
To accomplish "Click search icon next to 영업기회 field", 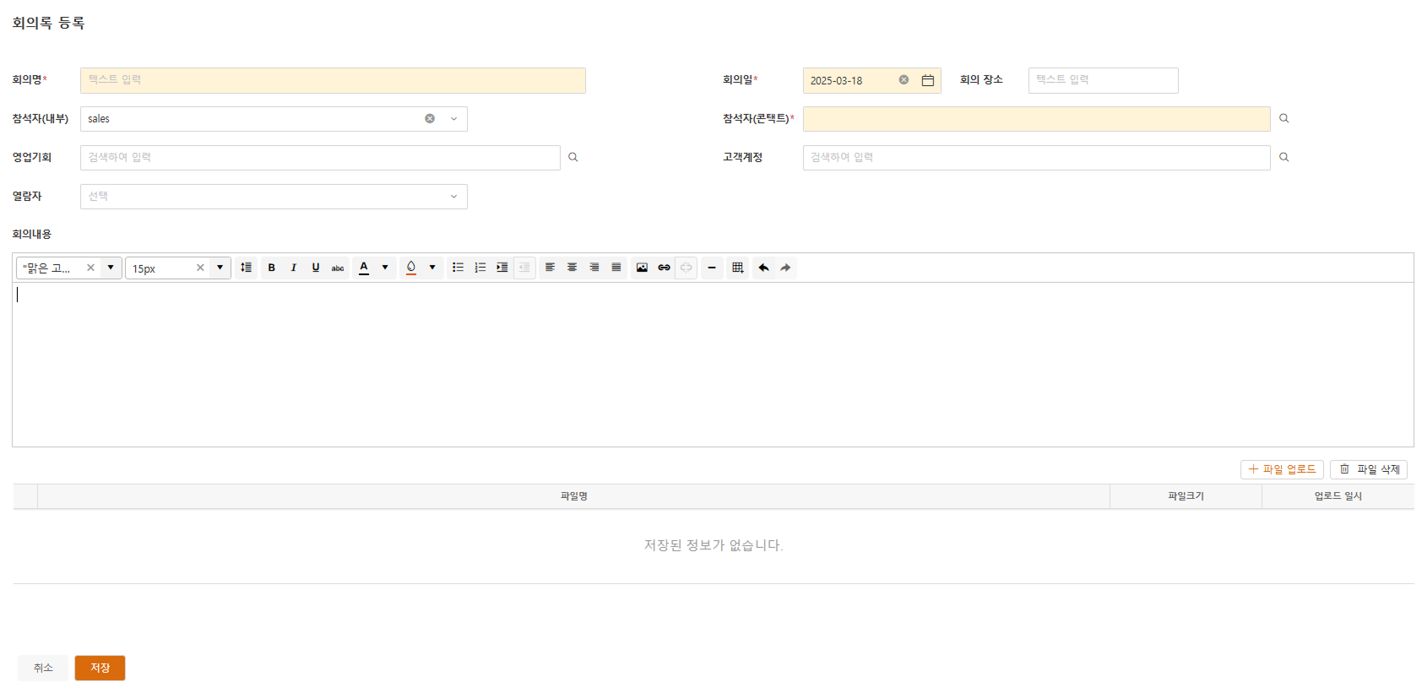I will (x=573, y=157).
